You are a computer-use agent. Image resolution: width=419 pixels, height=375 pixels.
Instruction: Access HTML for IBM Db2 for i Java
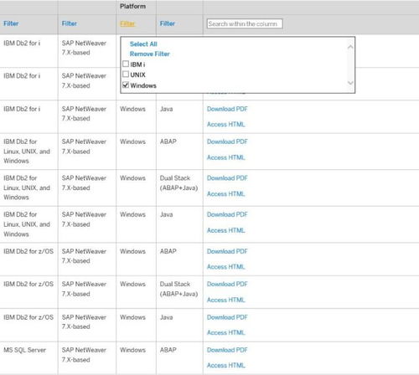(x=225, y=125)
